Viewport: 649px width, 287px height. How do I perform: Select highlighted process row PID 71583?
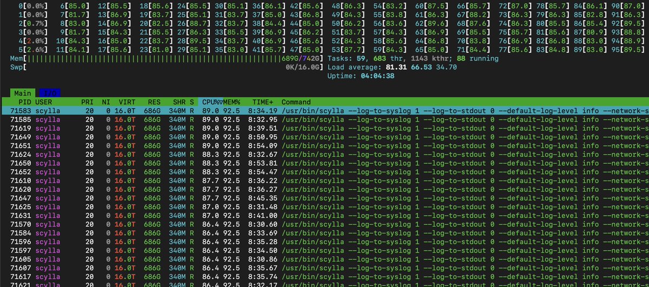coord(325,110)
